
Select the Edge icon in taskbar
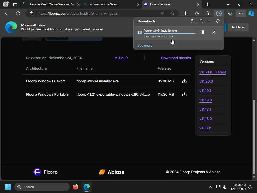click(86, 187)
